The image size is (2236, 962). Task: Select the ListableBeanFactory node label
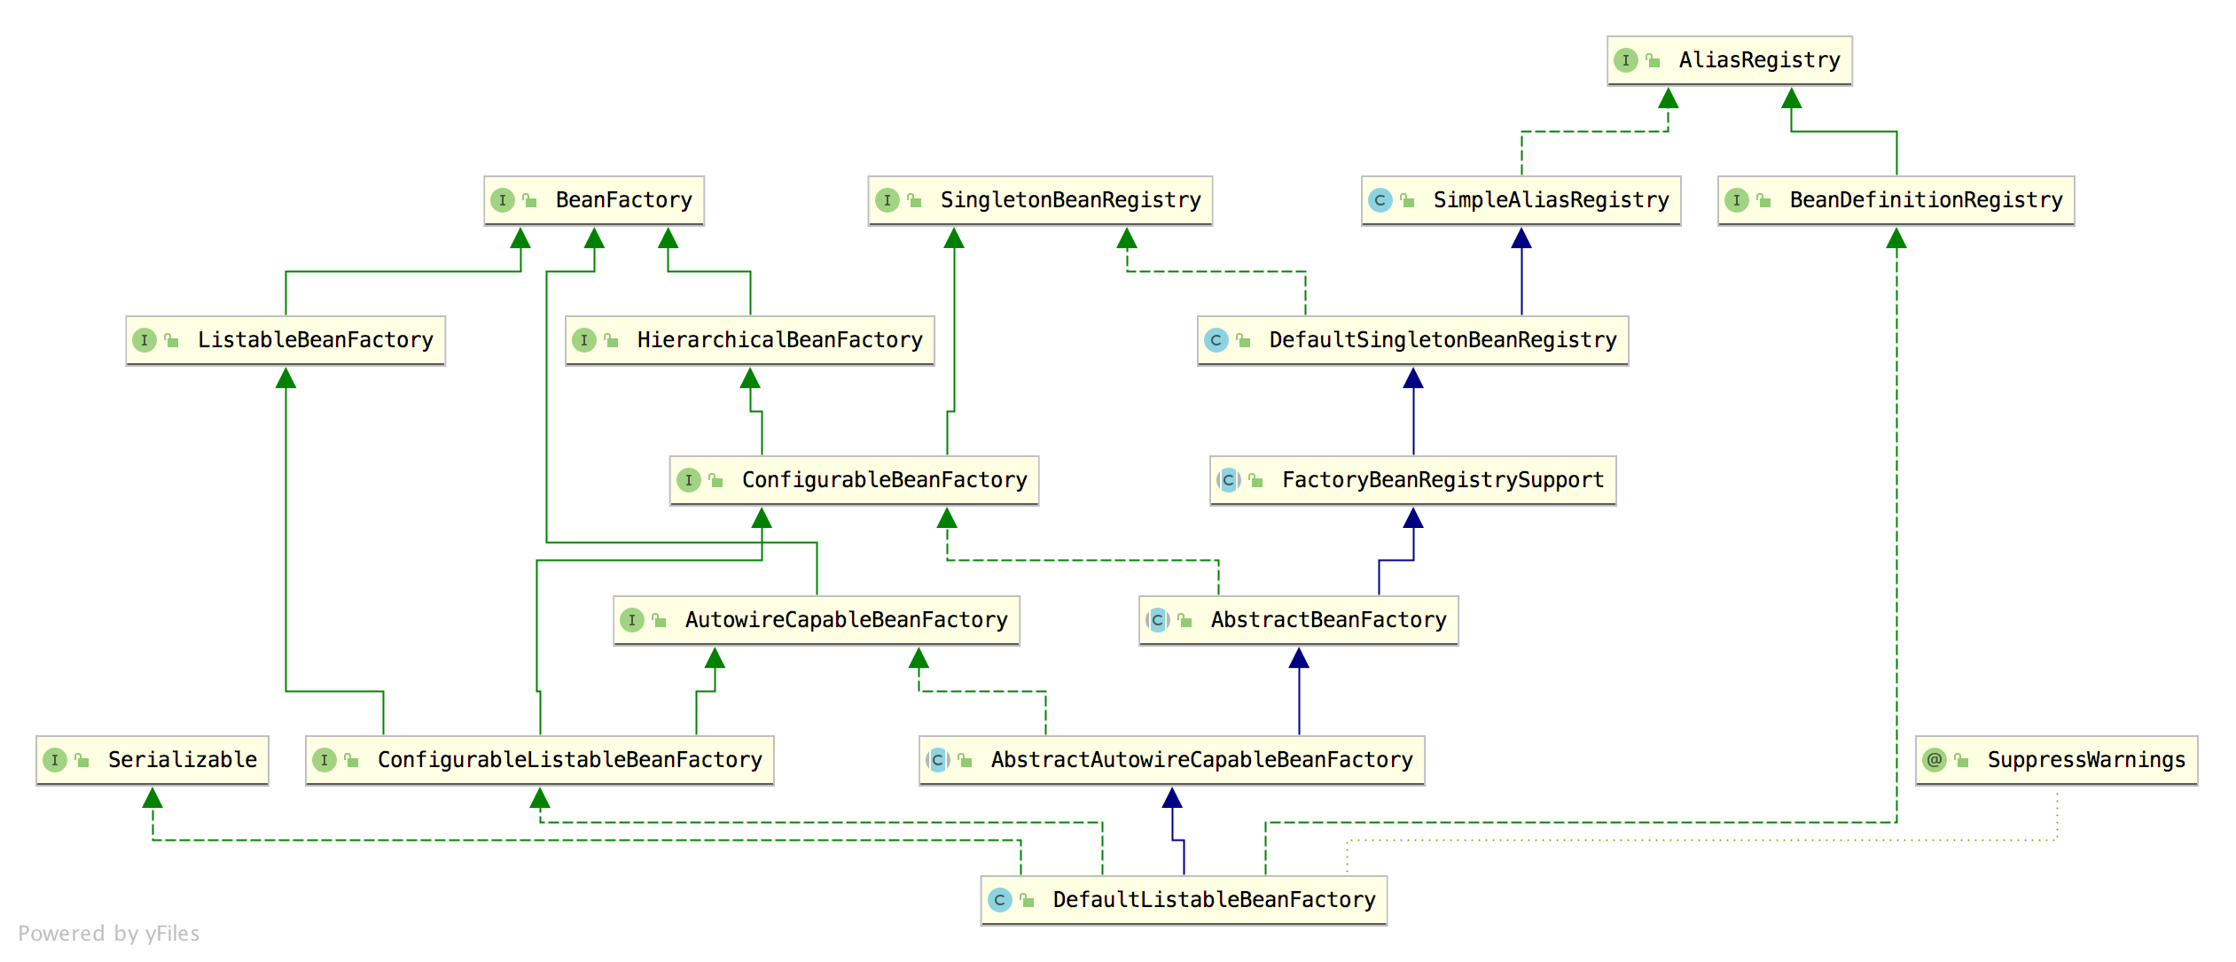315,340
